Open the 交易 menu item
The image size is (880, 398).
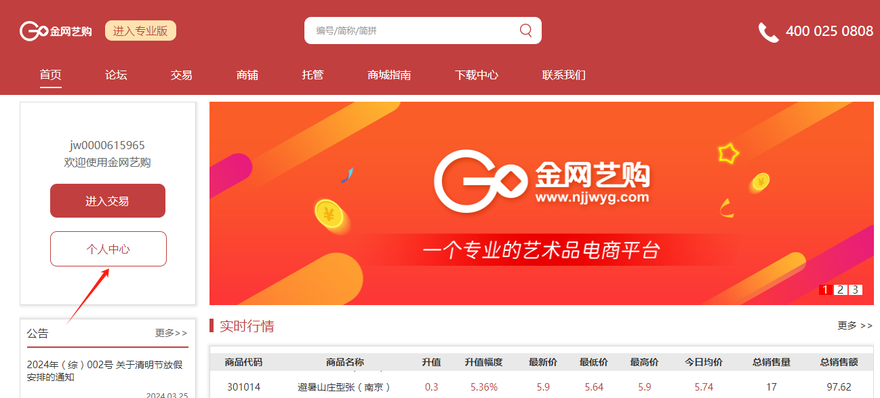(x=182, y=75)
